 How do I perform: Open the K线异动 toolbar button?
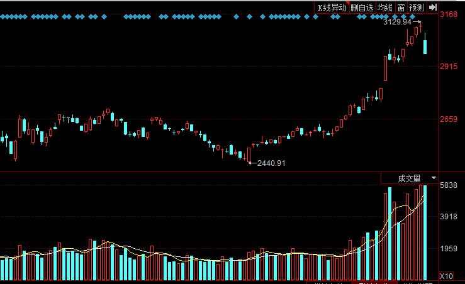click(x=332, y=8)
